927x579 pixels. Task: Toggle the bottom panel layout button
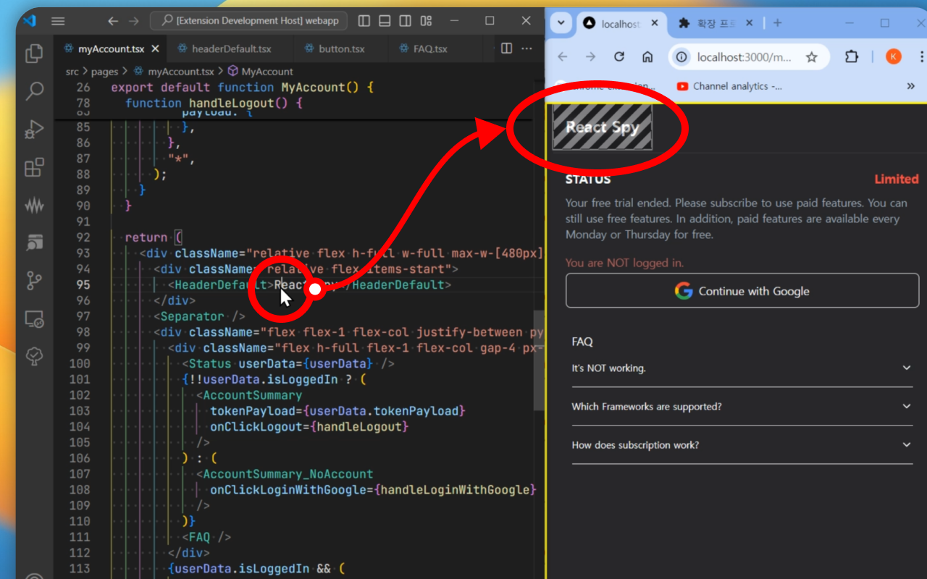(x=385, y=21)
